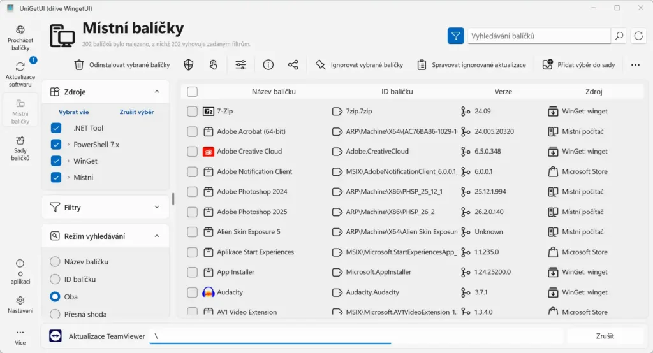653x353 pixels.
Task: Switch to Aktualizace softwaru page
Action: click(x=20, y=75)
